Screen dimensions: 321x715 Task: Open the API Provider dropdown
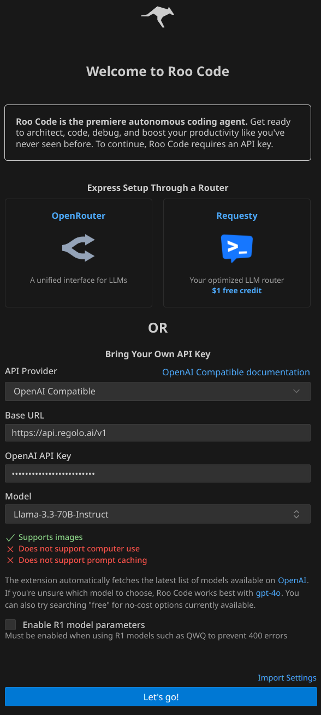158,391
